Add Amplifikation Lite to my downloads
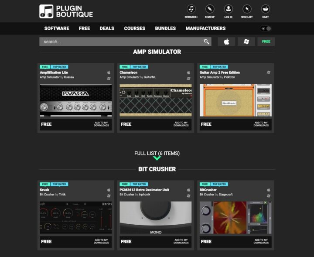Screen dimensions: 314x257 pos(101,124)
